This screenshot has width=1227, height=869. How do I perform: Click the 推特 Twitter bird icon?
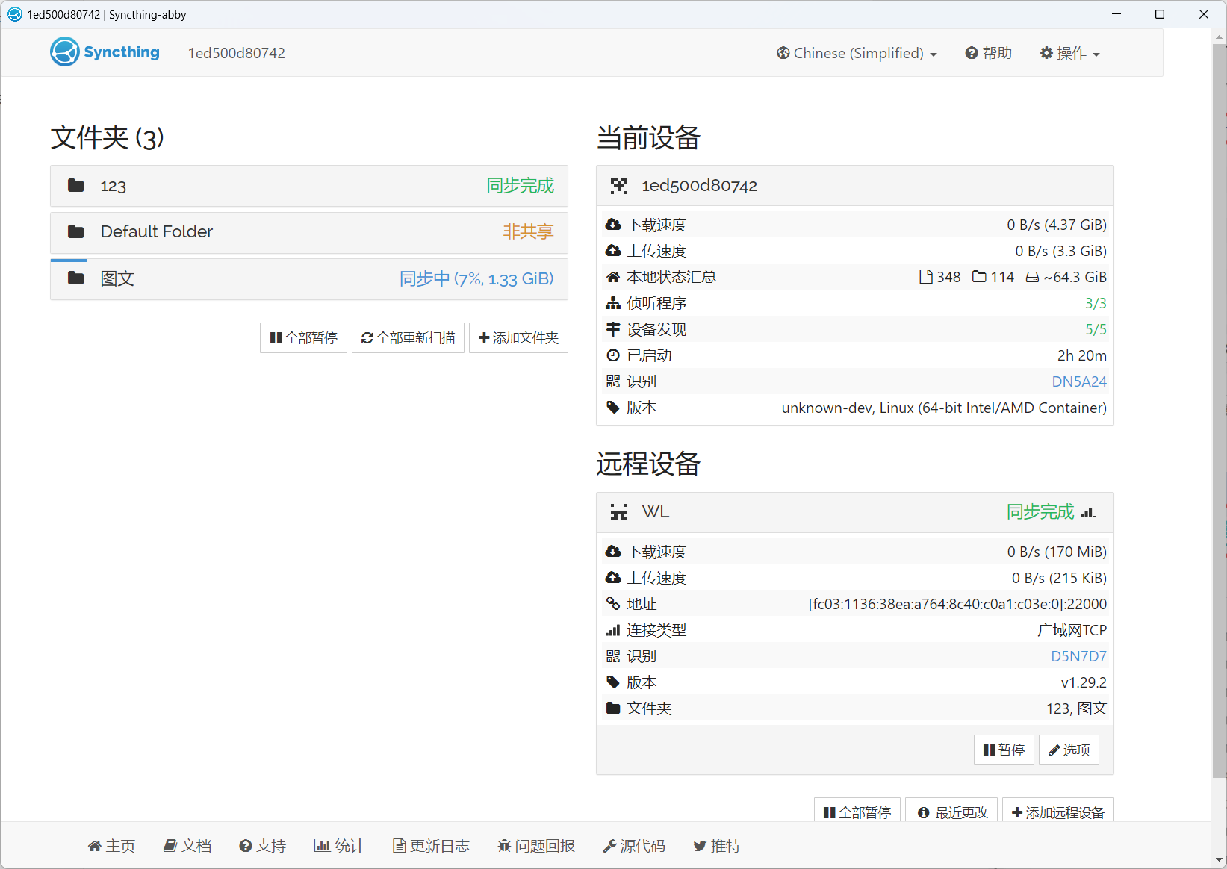(x=700, y=846)
